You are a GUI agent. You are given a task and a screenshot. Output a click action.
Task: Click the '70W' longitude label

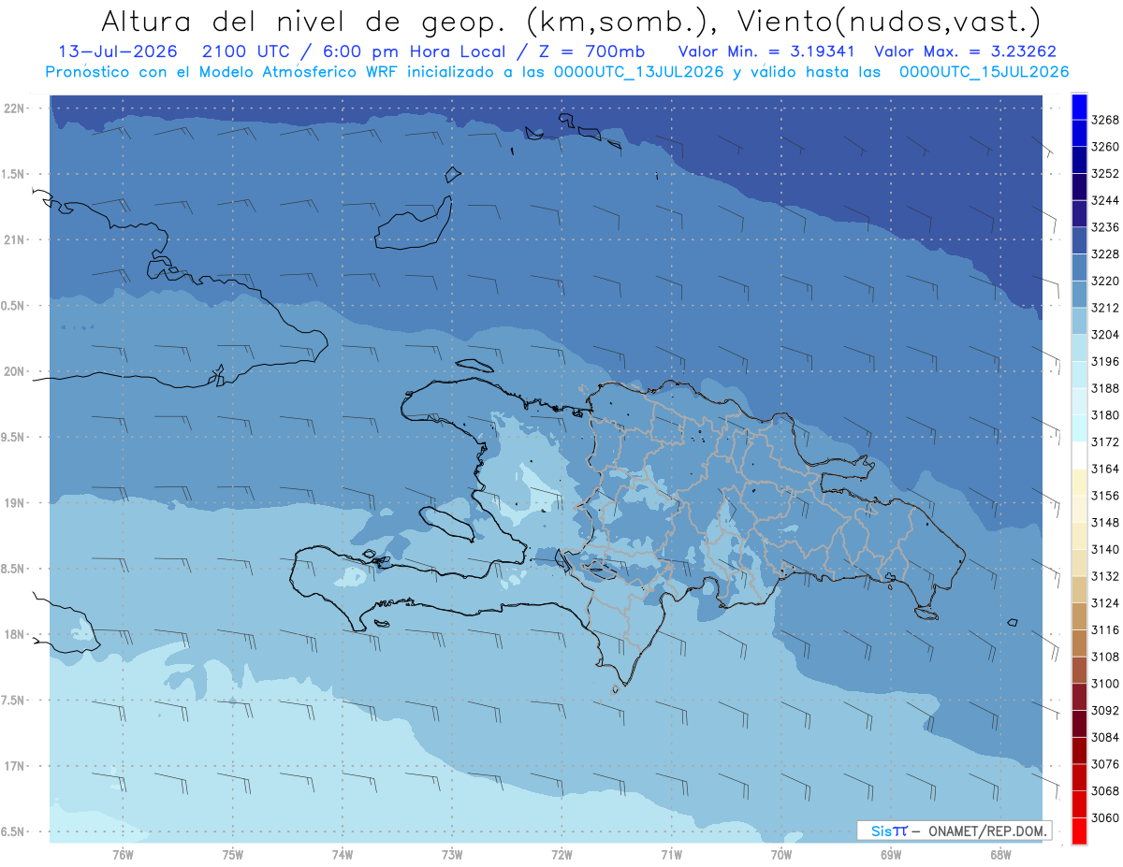click(781, 855)
